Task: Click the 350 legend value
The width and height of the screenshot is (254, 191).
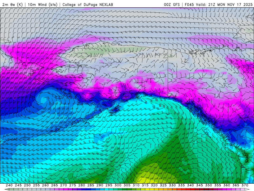Action: click(209, 185)
